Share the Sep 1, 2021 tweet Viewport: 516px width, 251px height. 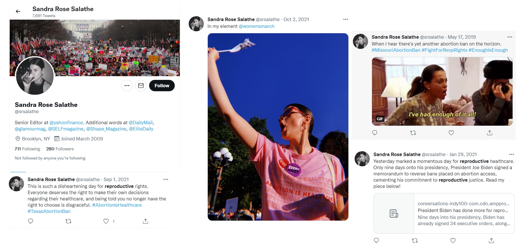(x=145, y=221)
